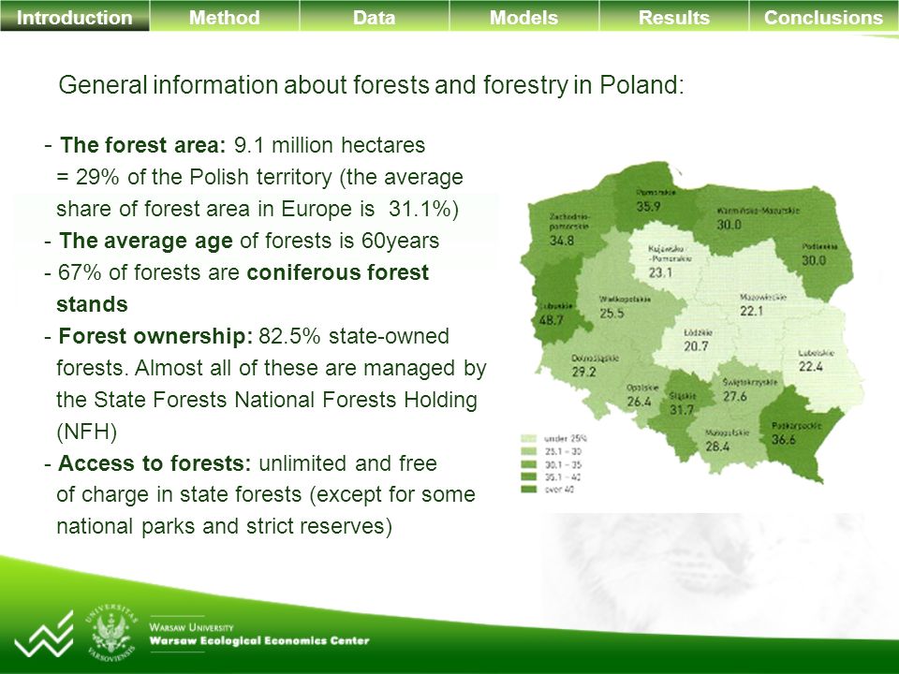Click Kujawsko-Pomorskie value 23.1 on map

coord(660,272)
